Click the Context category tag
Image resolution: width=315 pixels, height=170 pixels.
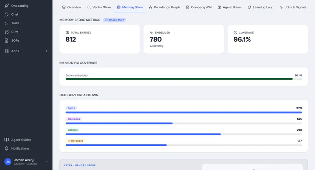72,130
